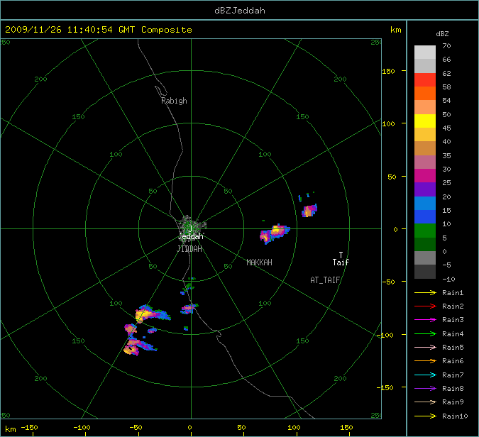Select the light gray 66–70 dBZ swatch
The height and width of the screenshot is (437, 479).
tap(425, 52)
